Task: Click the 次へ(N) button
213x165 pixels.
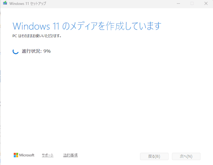Action: coord(186,156)
